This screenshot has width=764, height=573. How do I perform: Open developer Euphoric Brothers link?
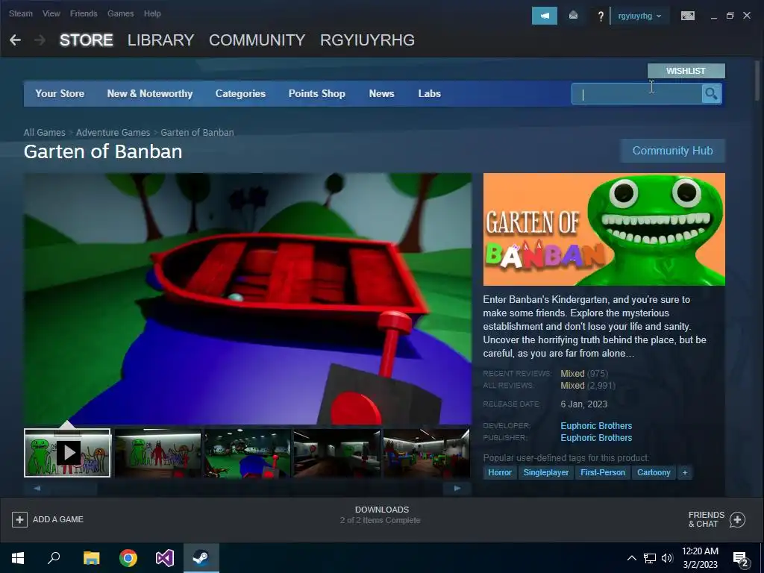596,426
